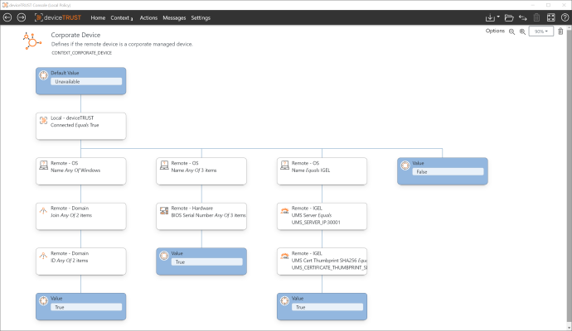Screen dimensions: 572x331
Task: Click circle icon of Value node under Domain ID
Action: tap(43, 300)
